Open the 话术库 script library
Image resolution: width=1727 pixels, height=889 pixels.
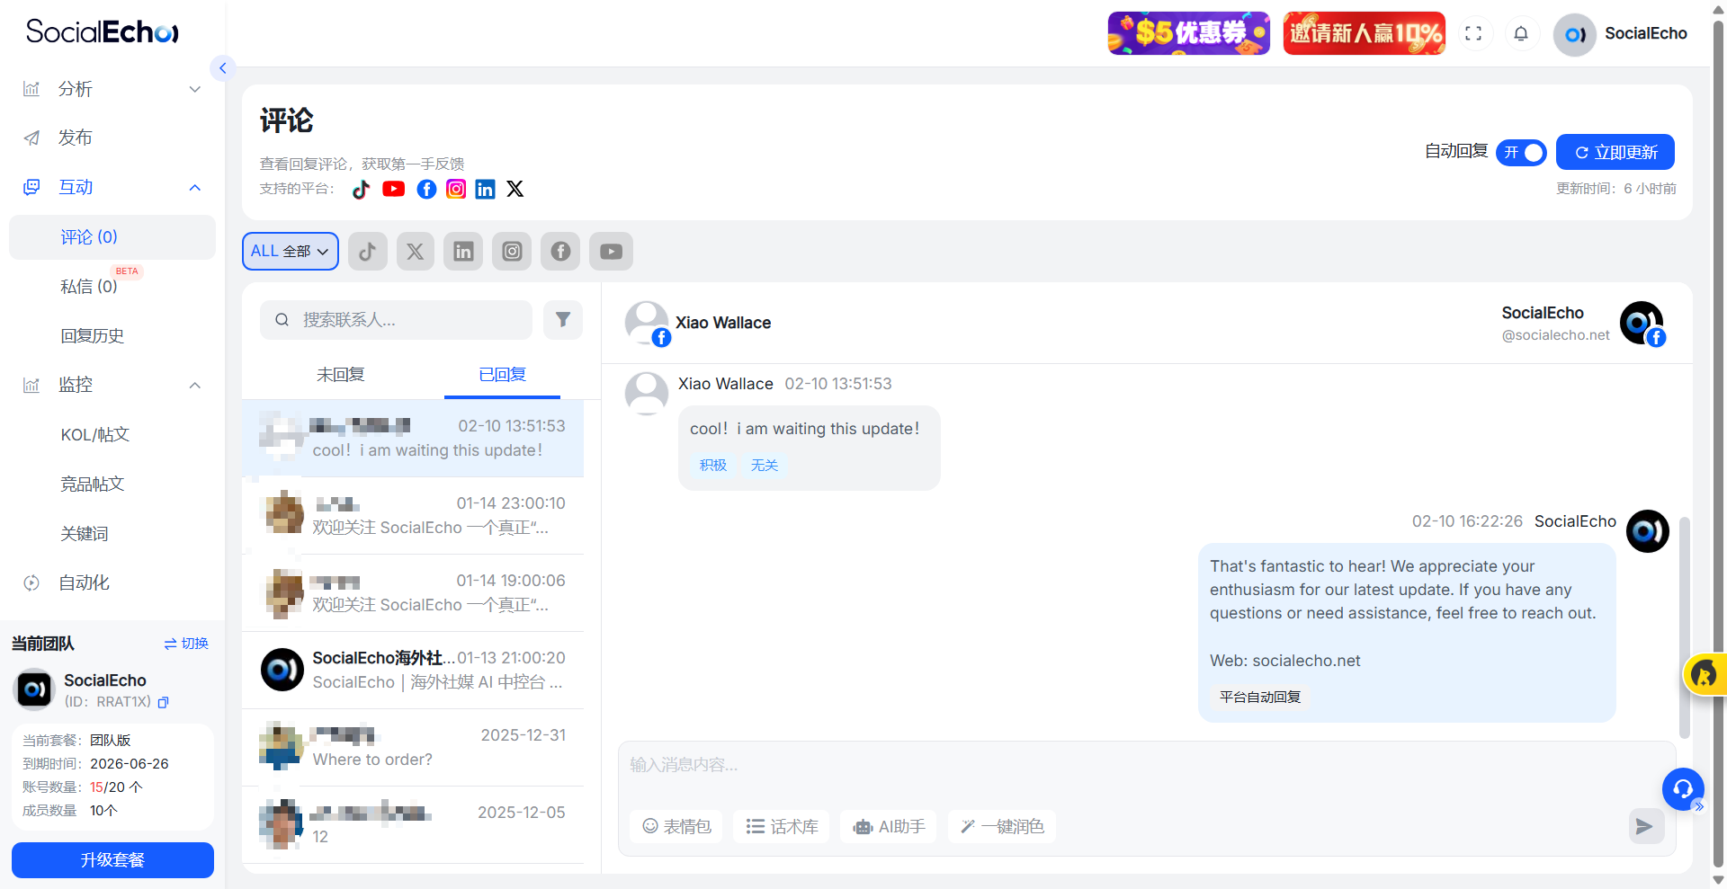coord(782,826)
